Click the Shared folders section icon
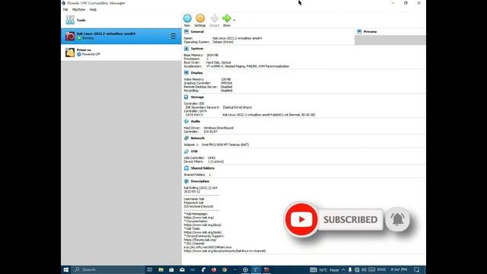The height and width of the screenshot is (274, 487). 186,168
